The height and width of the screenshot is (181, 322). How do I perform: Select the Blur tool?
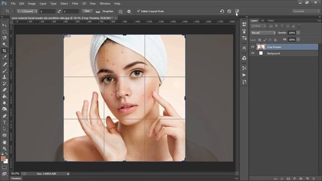coord(5,103)
